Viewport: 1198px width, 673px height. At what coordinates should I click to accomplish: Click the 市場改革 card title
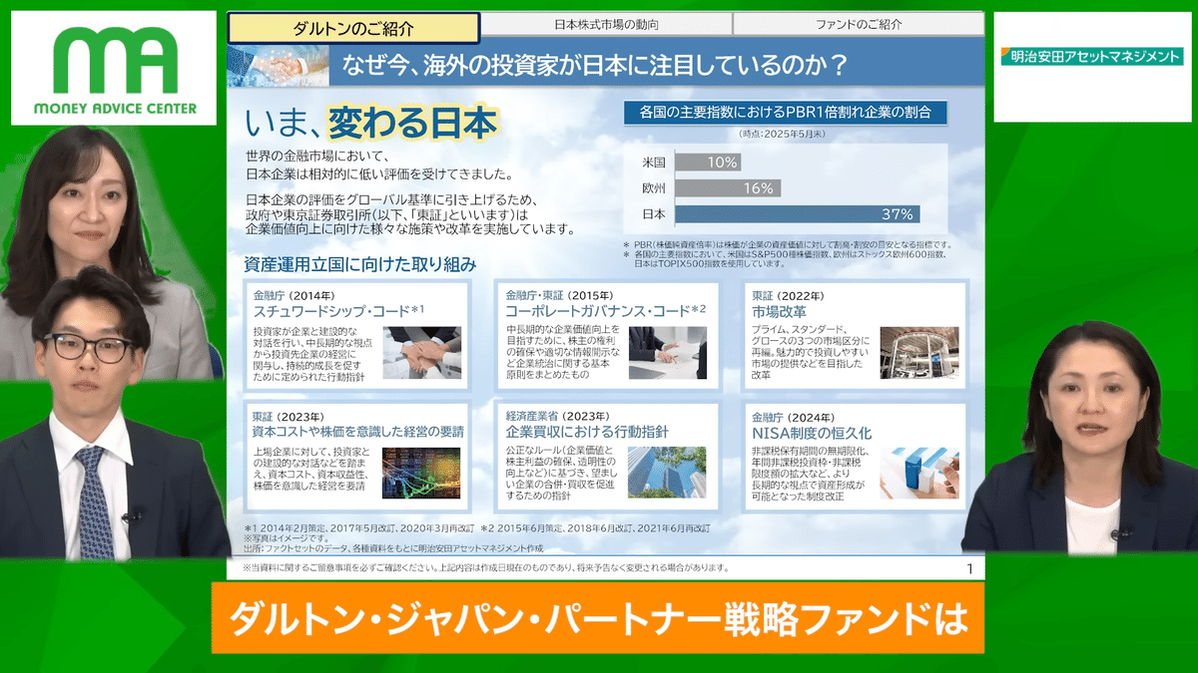[x=780, y=312]
